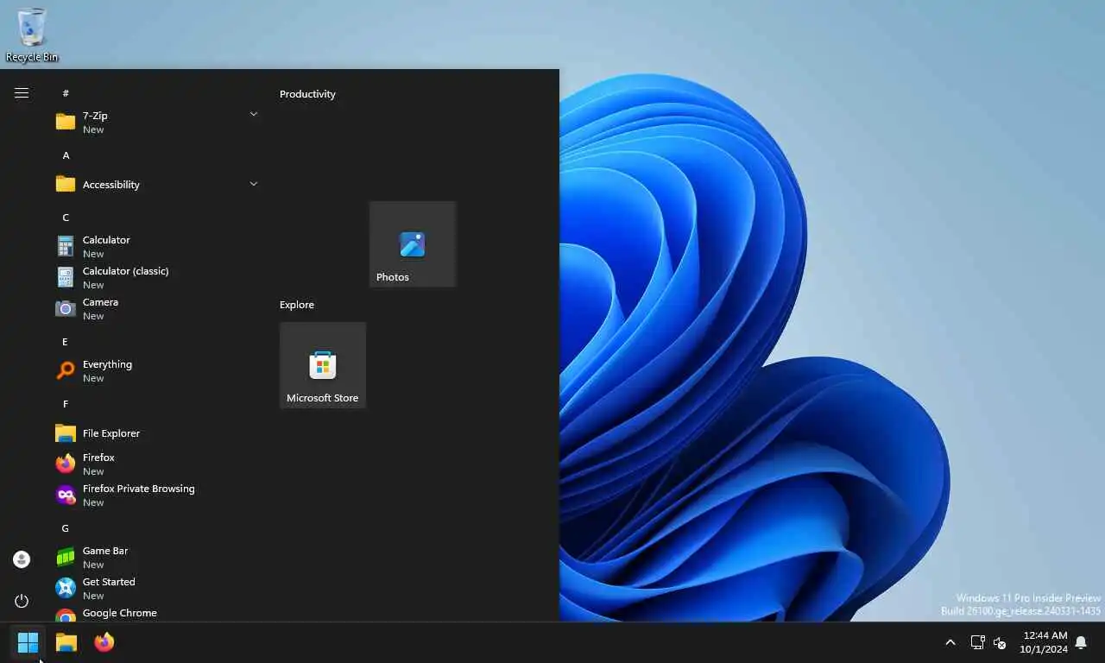Image resolution: width=1105 pixels, height=663 pixels.
Task: Expand the Accessibility folder chevron
Action: tap(254, 184)
